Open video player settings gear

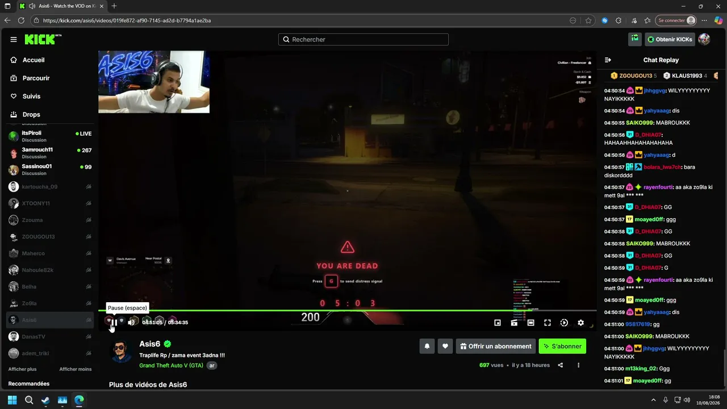[x=580, y=323]
